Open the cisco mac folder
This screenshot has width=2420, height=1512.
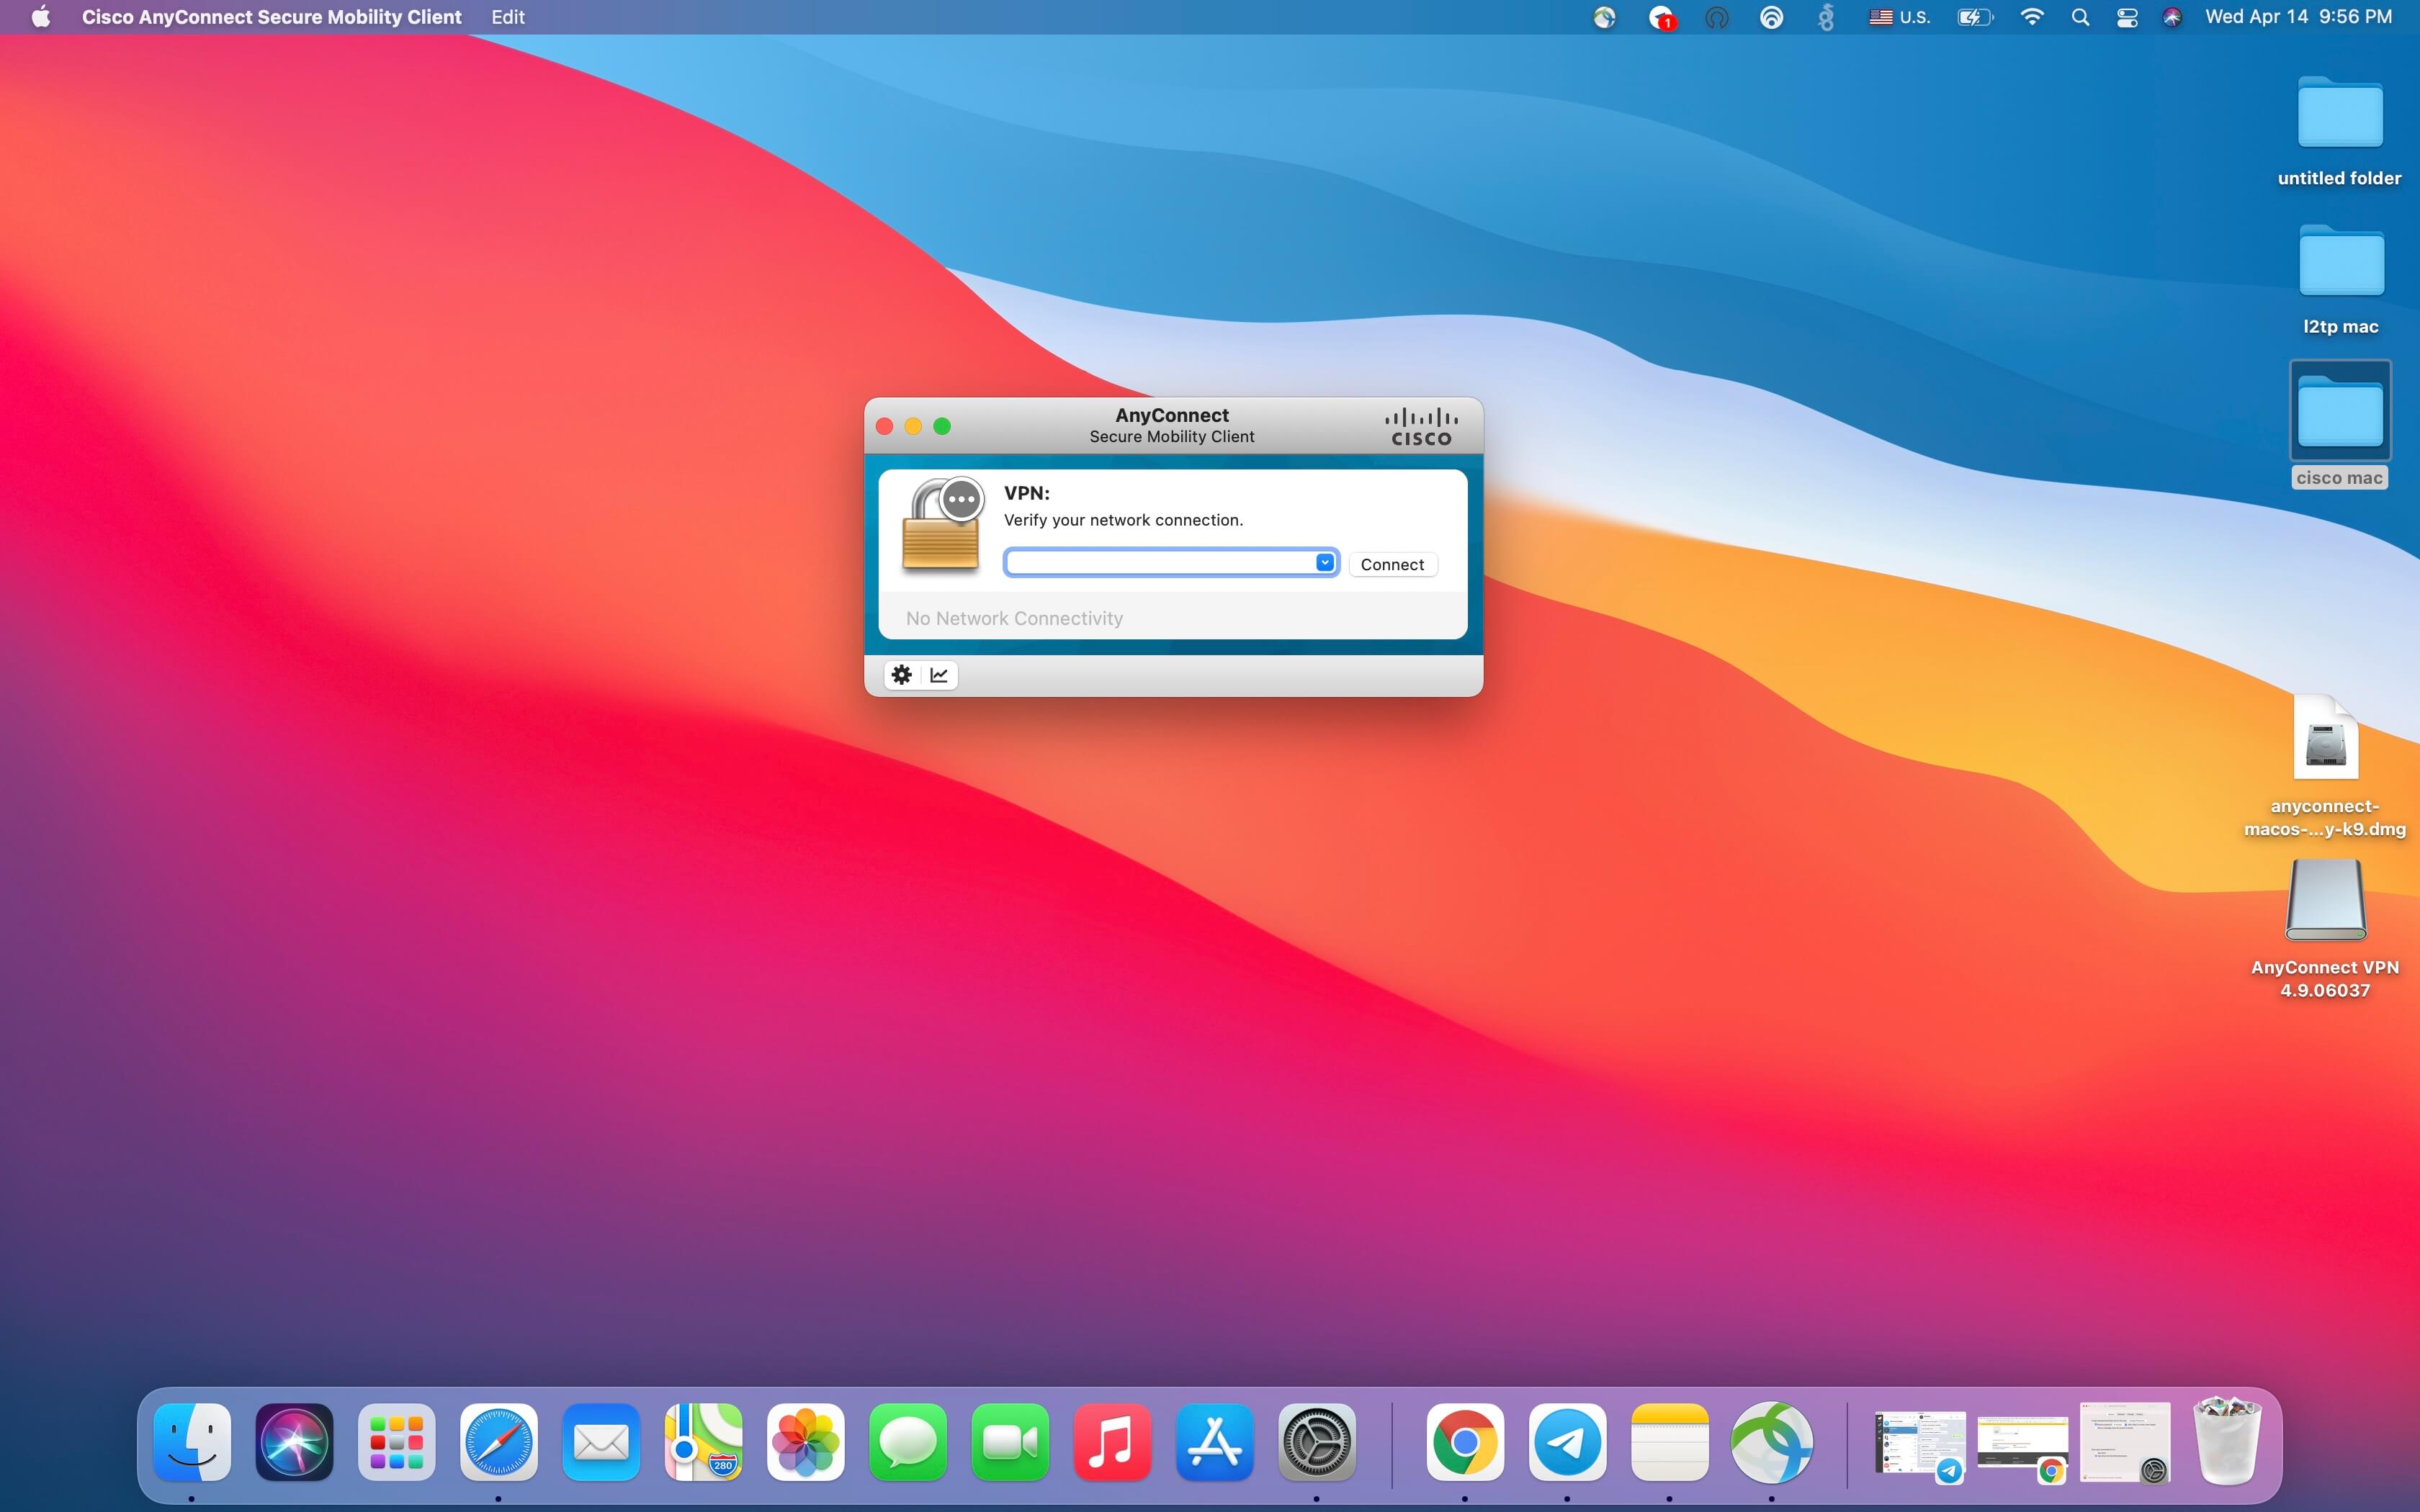(2339, 412)
